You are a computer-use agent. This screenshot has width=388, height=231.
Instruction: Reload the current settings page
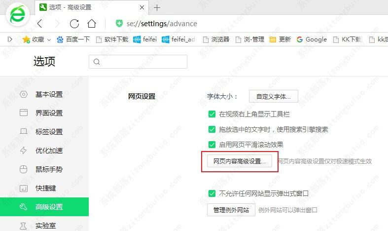point(74,24)
